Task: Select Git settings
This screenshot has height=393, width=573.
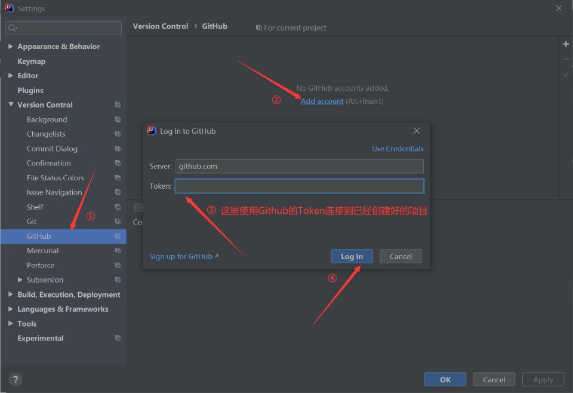Action: coord(32,222)
